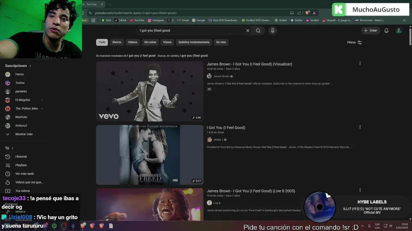Screen dimensions: 412x231
Task: Open I Got You (I Feel Good) Jessie J title
Action: tap(226, 128)
